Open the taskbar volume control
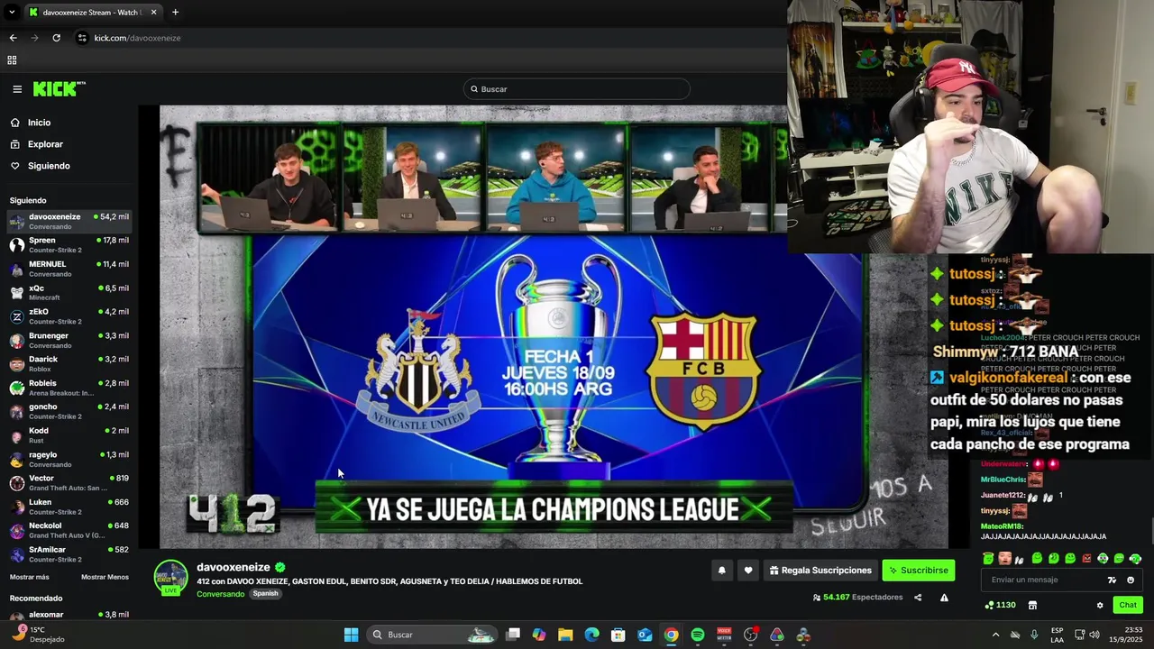Screen dimensions: 1154x649 pos(1094,635)
